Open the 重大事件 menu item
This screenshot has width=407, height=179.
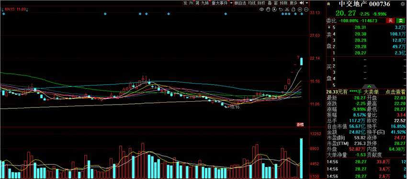[220, 3]
